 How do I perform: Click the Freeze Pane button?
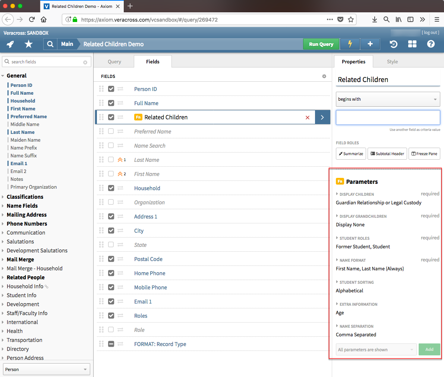click(424, 154)
